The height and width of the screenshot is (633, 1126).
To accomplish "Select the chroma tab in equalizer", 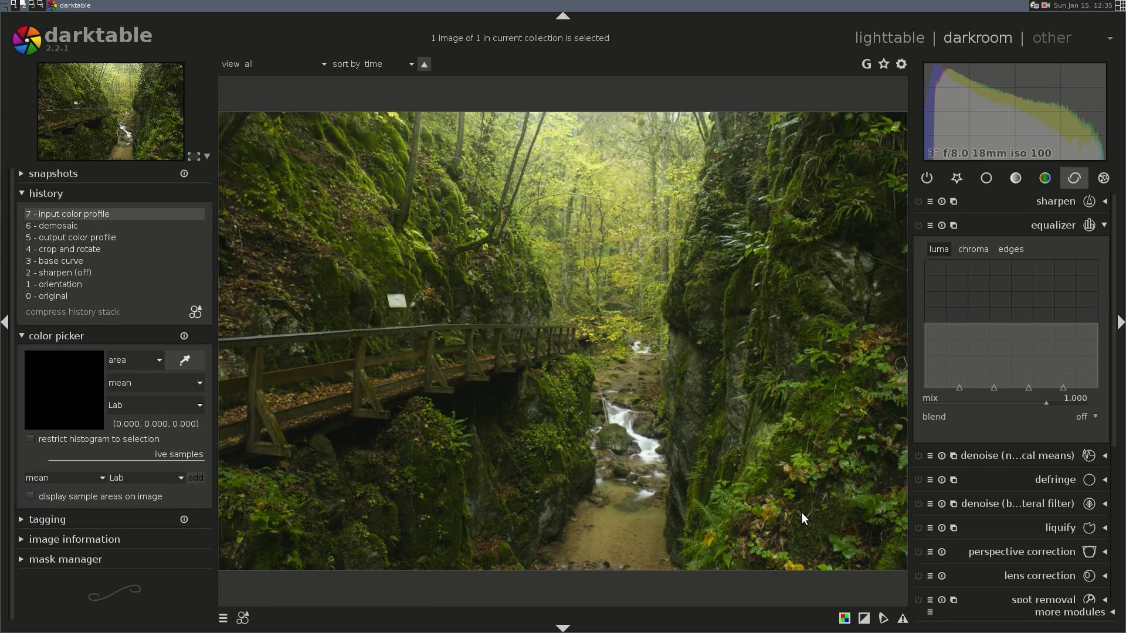I will tap(973, 249).
